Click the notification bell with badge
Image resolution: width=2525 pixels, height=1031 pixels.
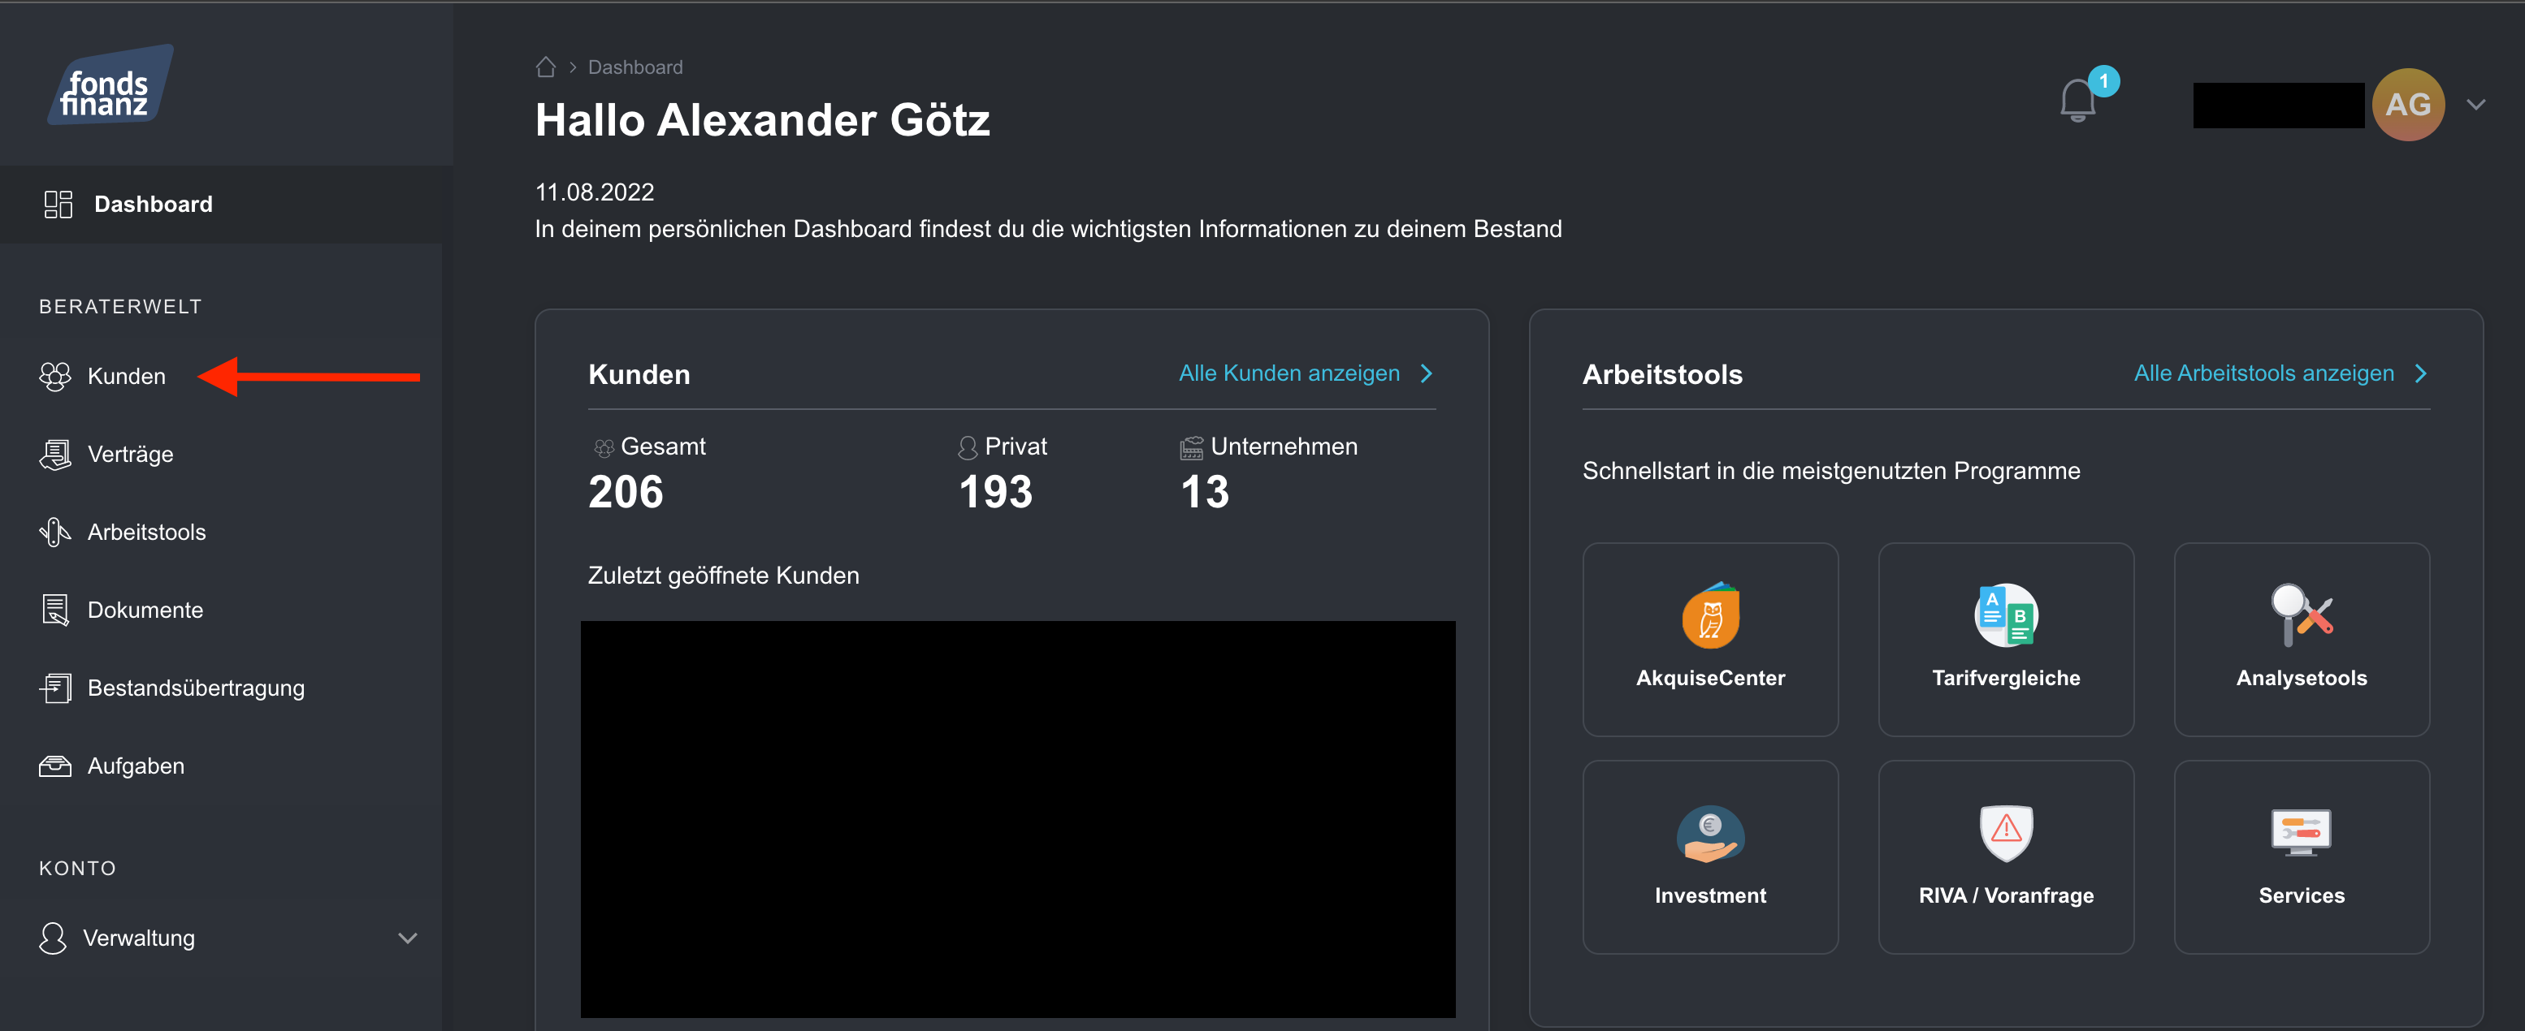(2077, 101)
